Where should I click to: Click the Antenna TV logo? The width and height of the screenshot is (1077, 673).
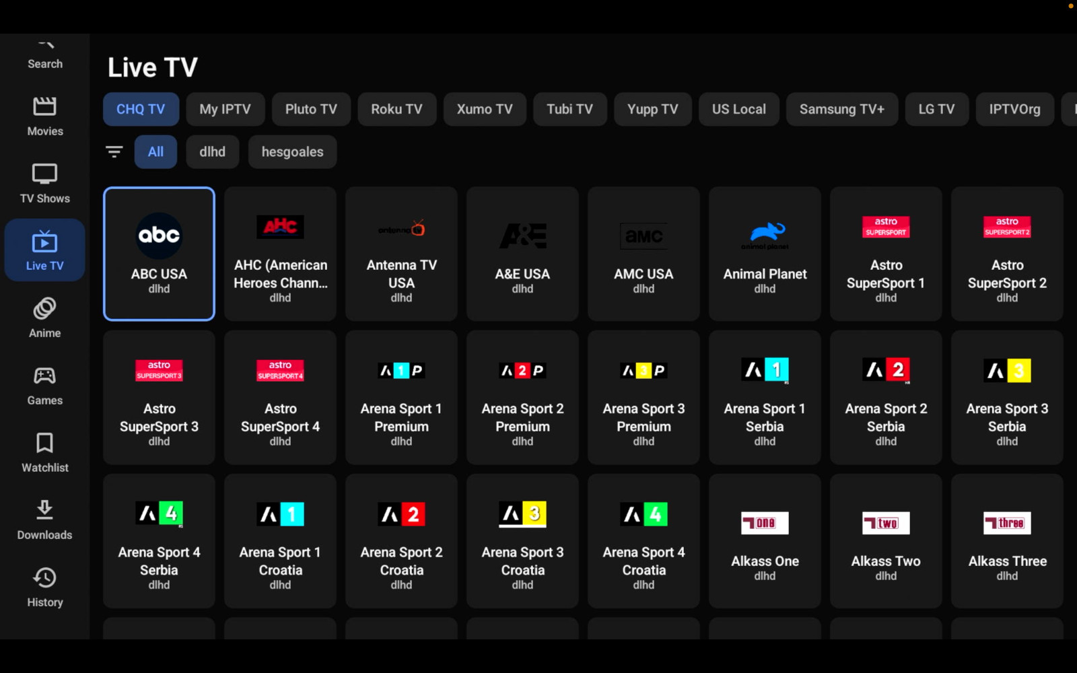tap(401, 228)
